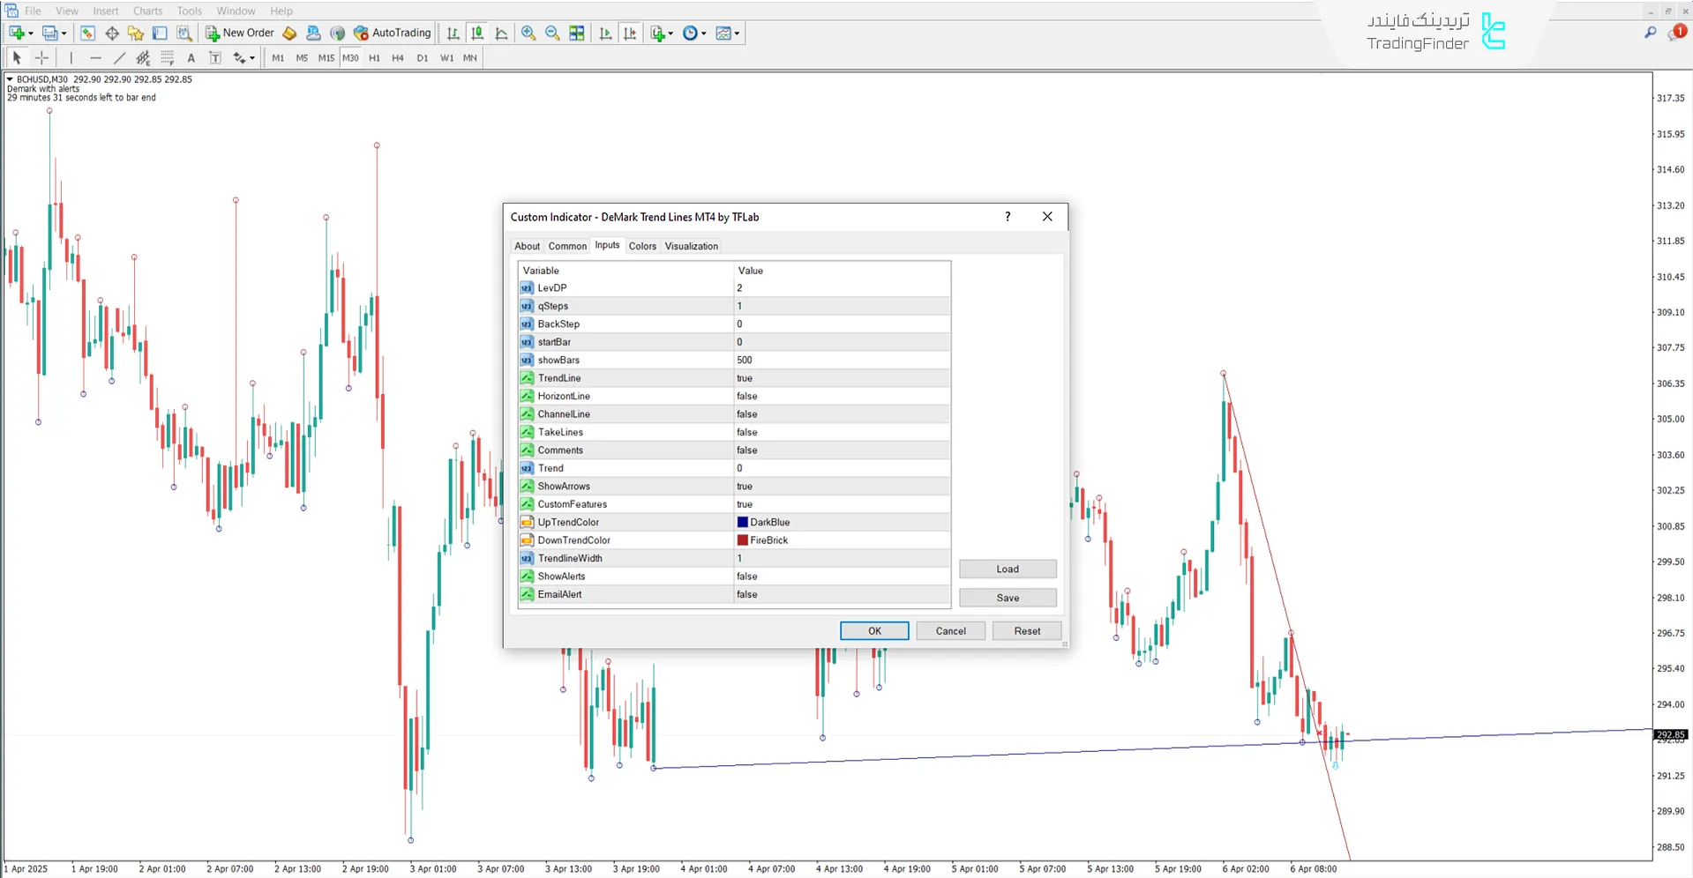
Task: Click the Load button
Action: 1007,569
